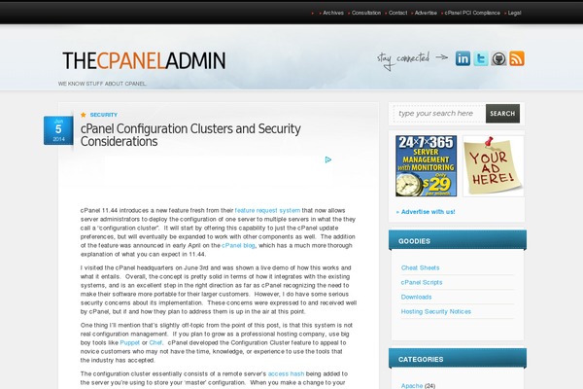Open the Twitter social icon
Screen dimensions: 583x389
coord(481,58)
